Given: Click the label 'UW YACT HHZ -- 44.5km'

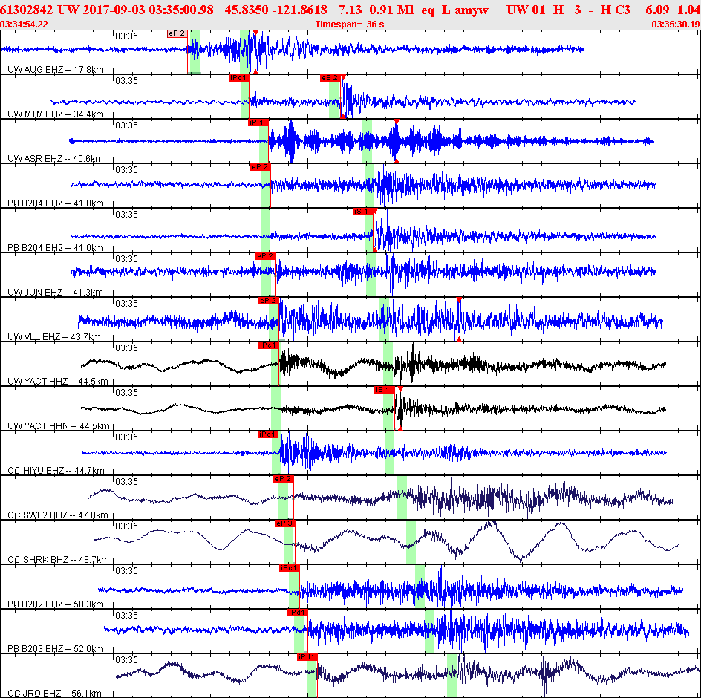Looking at the screenshot, I should [x=58, y=382].
